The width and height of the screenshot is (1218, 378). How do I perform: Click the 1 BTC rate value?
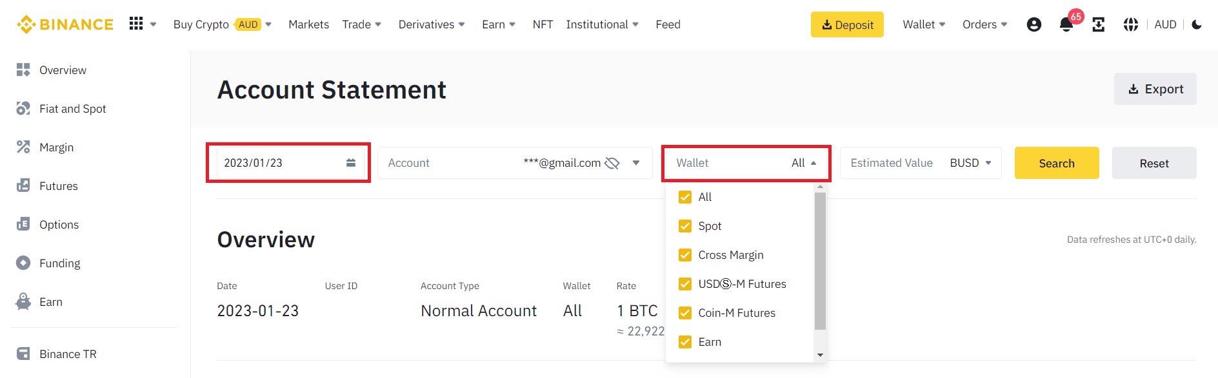tap(637, 311)
